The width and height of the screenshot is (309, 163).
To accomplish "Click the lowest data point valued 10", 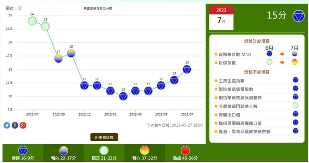I will coord(123,96).
